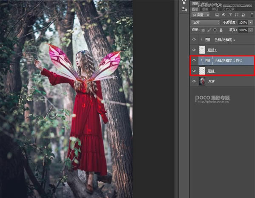This screenshot has width=255, height=198.
Task: Click the 填充 fill percentage field
Action: [243, 30]
